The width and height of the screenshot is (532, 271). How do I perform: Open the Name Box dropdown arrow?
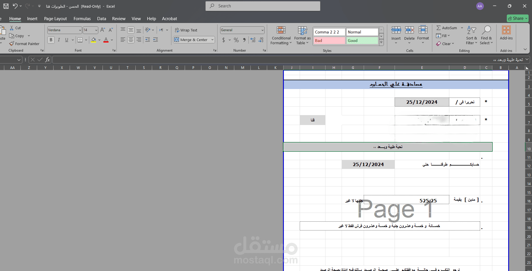click(19, 60)
